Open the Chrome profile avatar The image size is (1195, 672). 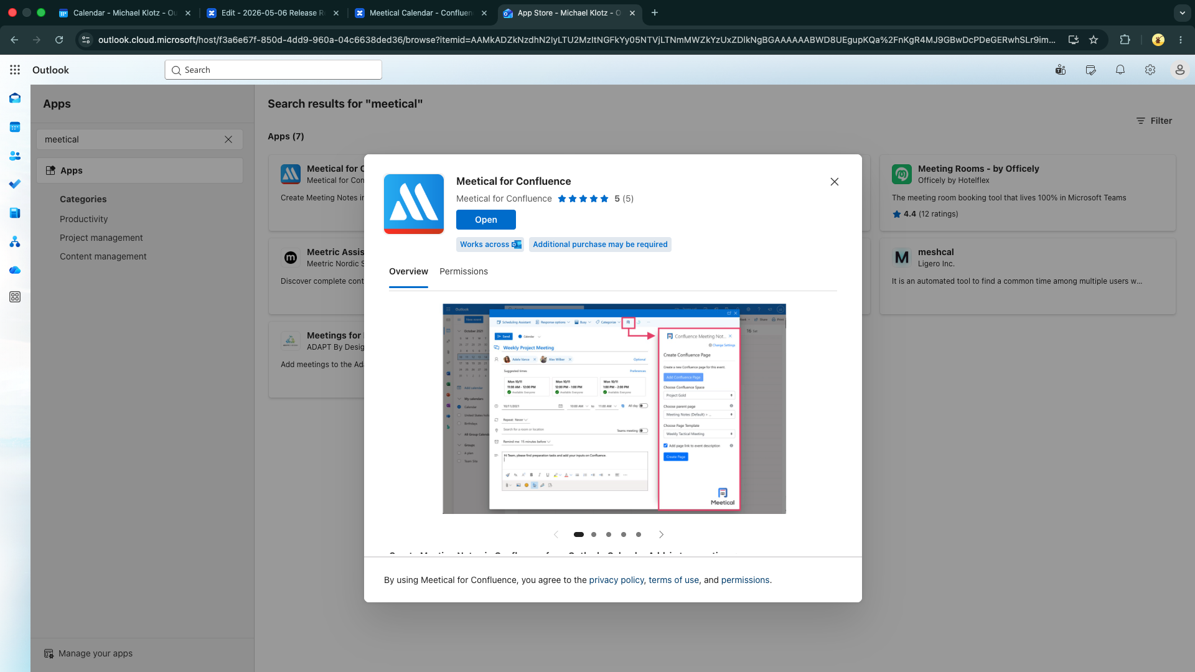pyautogui.click(x=1158, y=40)
